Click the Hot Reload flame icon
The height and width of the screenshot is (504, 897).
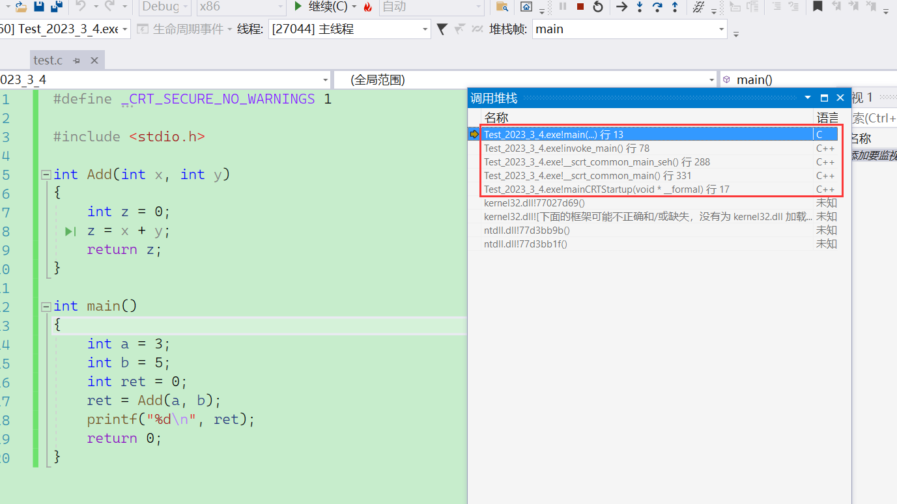point(368,7)
